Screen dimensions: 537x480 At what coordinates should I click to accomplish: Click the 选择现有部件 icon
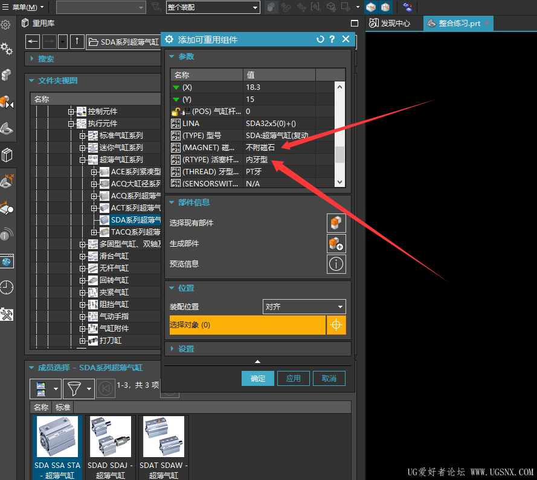[336, 222]
